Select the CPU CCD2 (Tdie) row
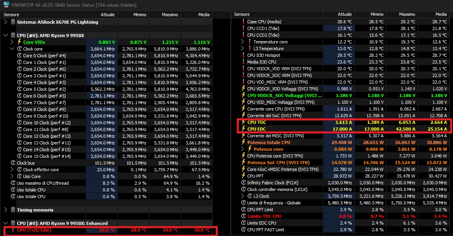 pyautogui.click(x=341, y=35)
